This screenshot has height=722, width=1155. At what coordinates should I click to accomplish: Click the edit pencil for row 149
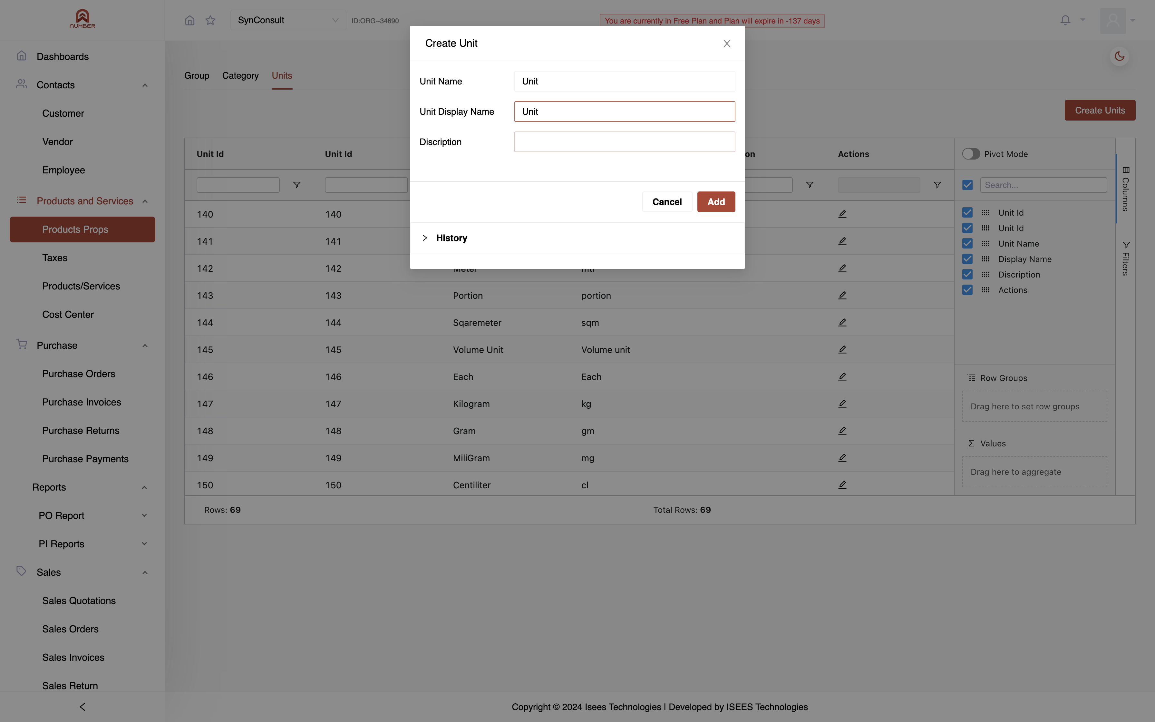tap(842, 457)
